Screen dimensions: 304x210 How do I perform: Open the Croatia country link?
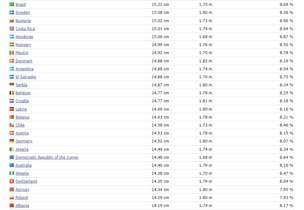tap(22, 101)
